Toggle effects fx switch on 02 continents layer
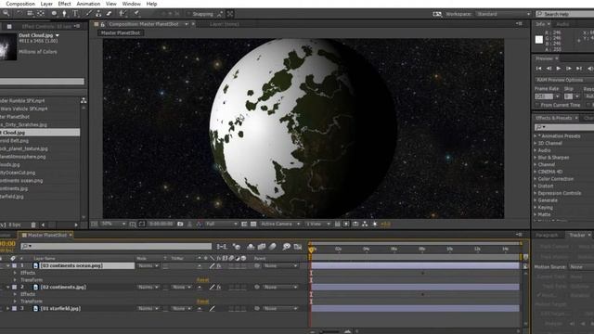 pos(219,288)
